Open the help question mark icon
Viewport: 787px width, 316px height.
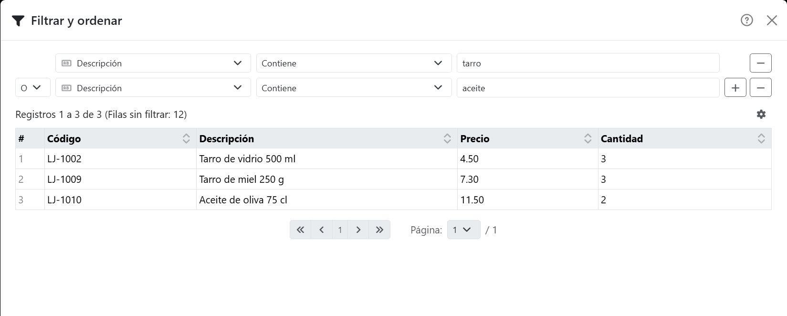tap(746, 20)
